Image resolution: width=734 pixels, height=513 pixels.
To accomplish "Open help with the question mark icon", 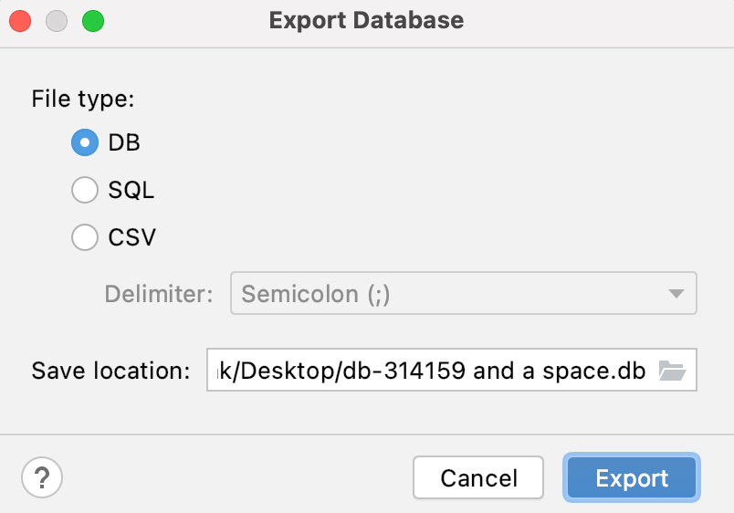I will pos(41,476).
